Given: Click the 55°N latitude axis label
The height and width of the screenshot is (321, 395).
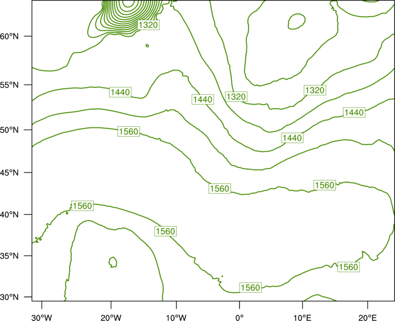Looking at the screenshot, I should point(9,85).
